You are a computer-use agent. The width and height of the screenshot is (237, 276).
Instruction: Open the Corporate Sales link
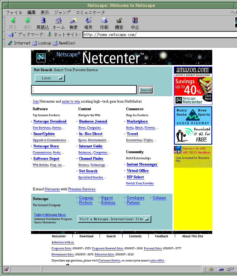tap(61, 248)
